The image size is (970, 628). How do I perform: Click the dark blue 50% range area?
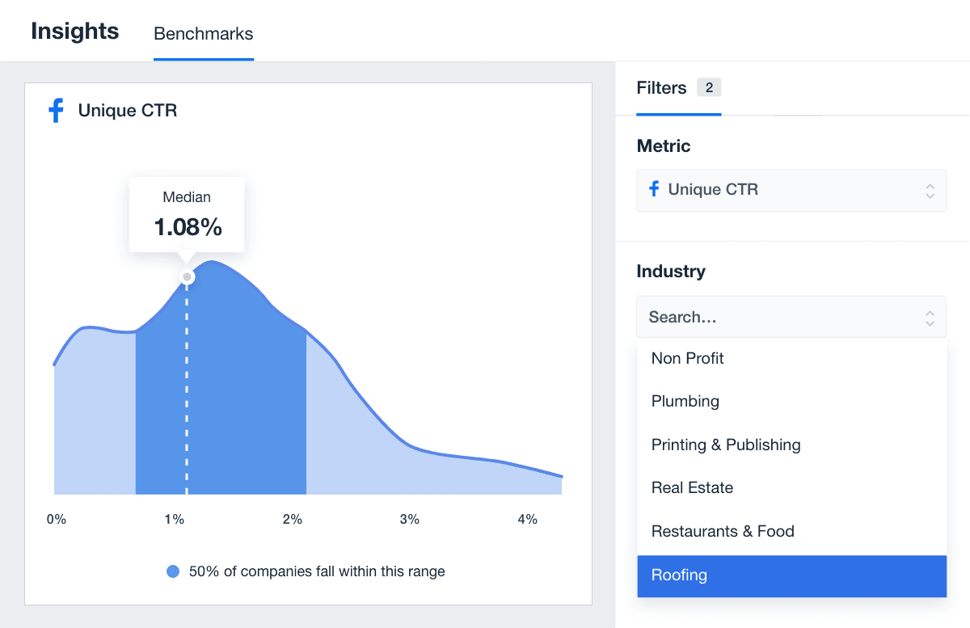(242, 404)
